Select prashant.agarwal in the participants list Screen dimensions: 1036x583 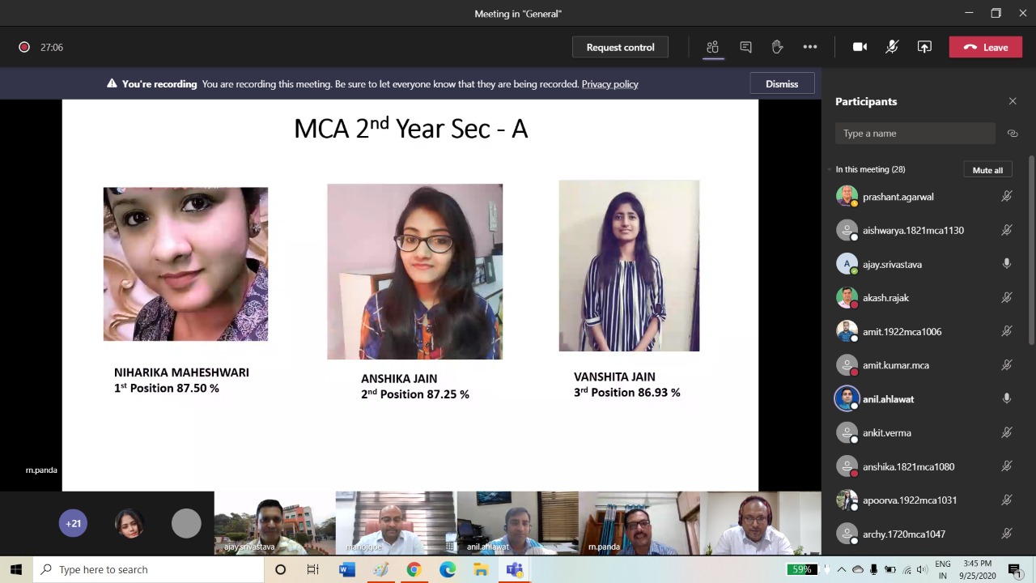pyautogui.click(x=898, y=197)
